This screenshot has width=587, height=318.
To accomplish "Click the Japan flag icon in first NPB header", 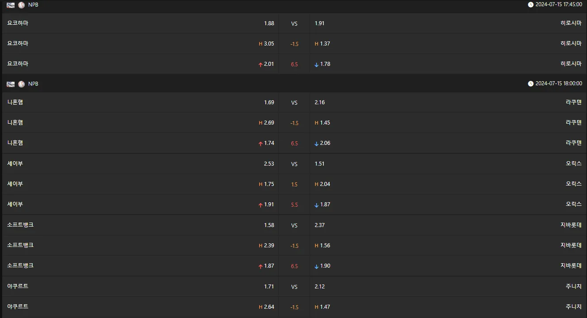I will pos(11,5).
